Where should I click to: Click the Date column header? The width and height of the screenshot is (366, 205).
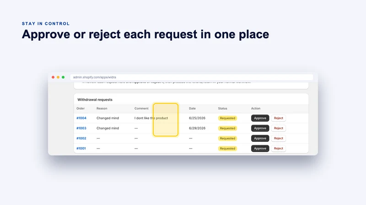(x=192, y=108)
